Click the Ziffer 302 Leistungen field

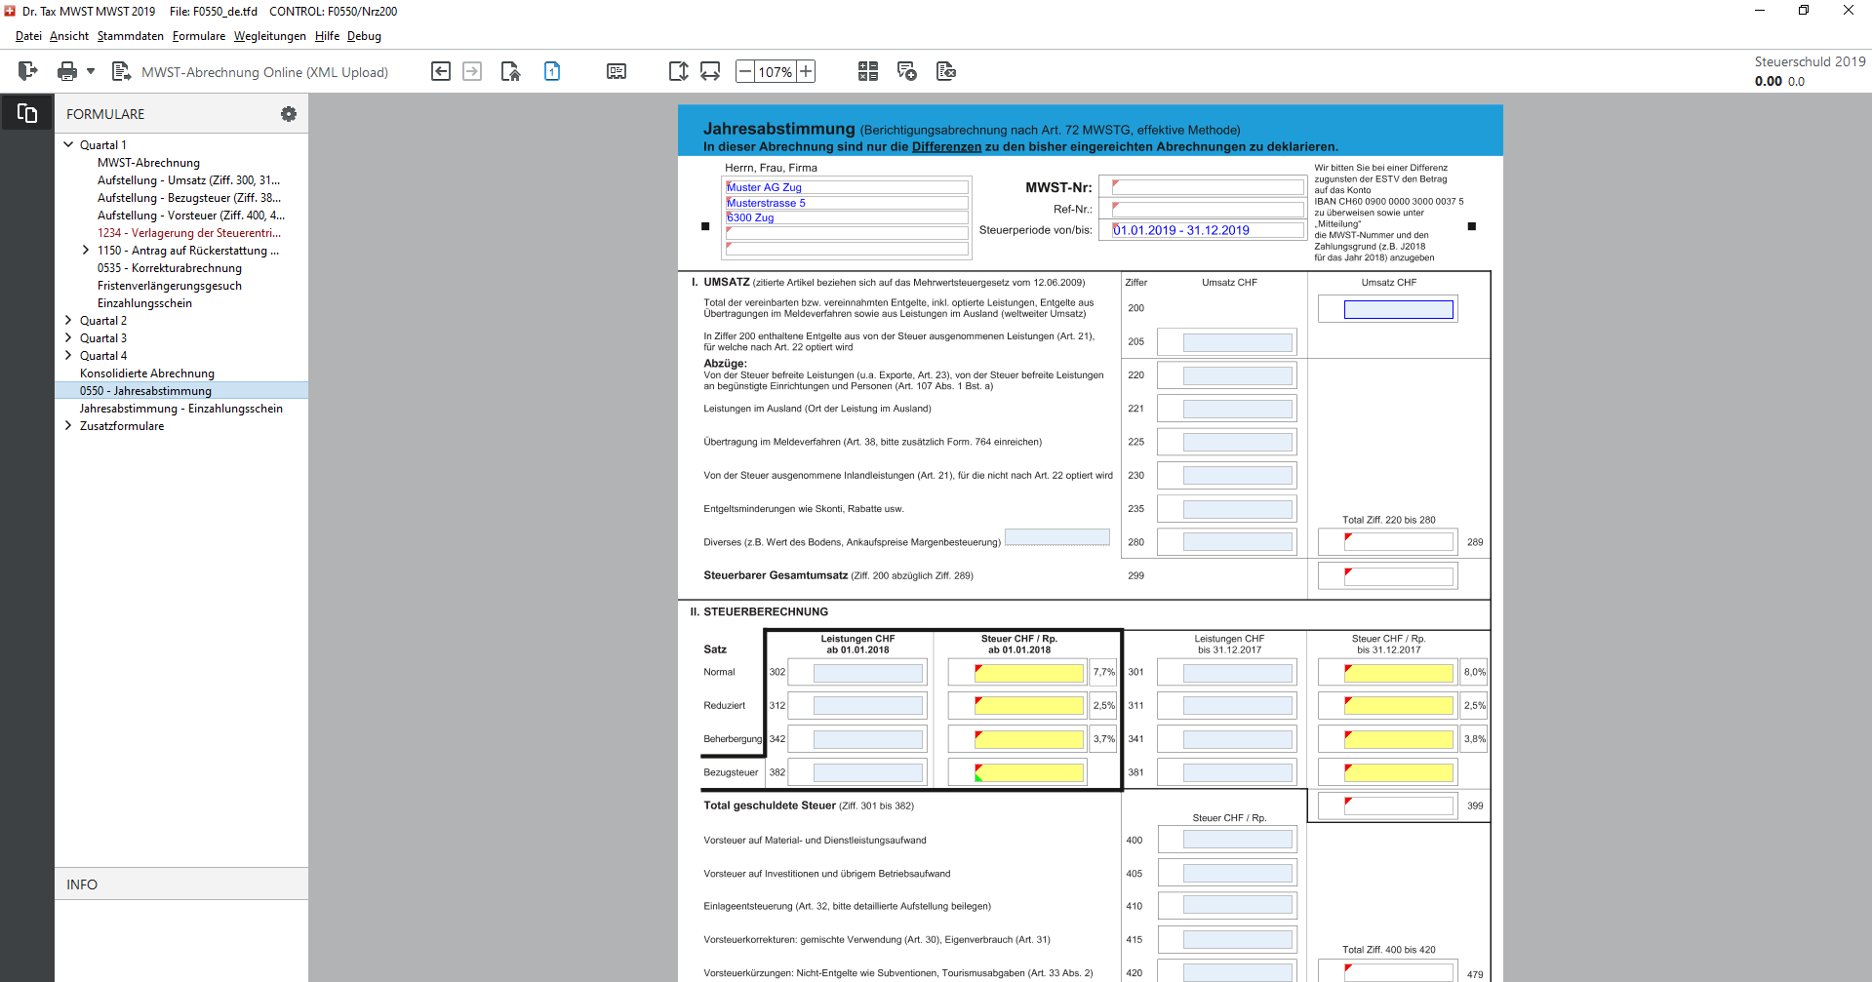click(x=868, y=673)
